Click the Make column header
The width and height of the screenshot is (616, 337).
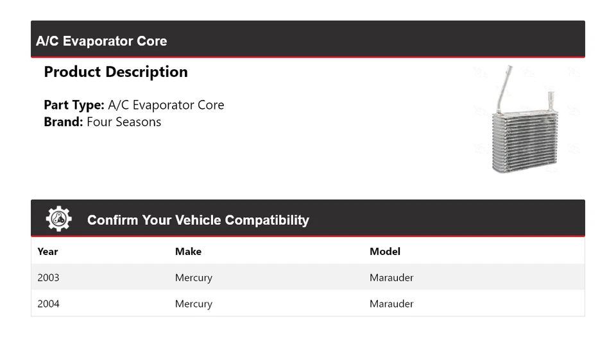point(188,251)
